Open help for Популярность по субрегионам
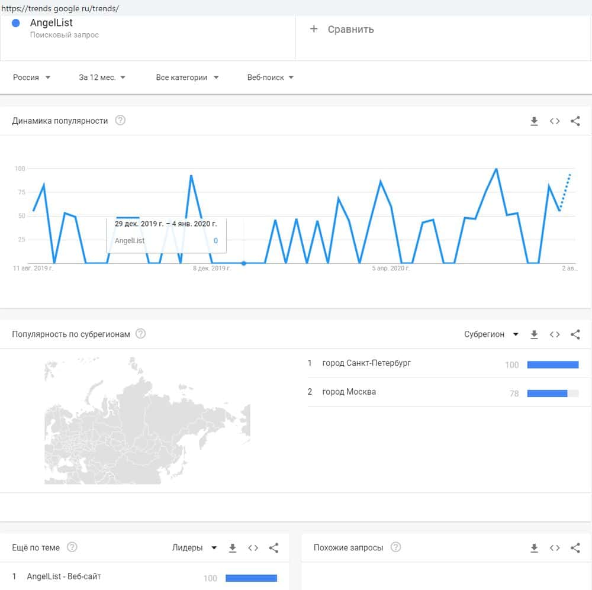 click(140, 334)
